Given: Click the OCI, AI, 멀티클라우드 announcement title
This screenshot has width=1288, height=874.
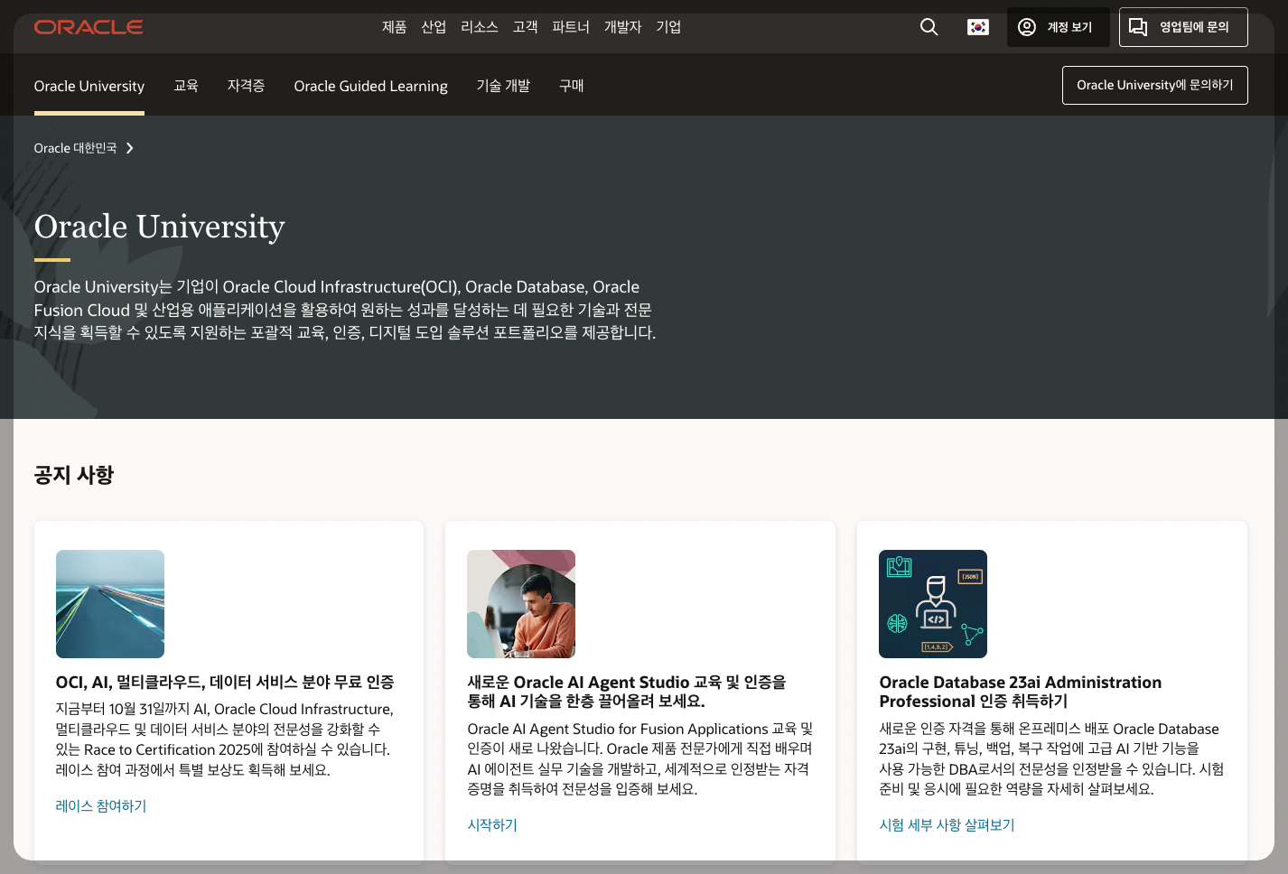Looking at the screenshot, I should click(225, 683).
